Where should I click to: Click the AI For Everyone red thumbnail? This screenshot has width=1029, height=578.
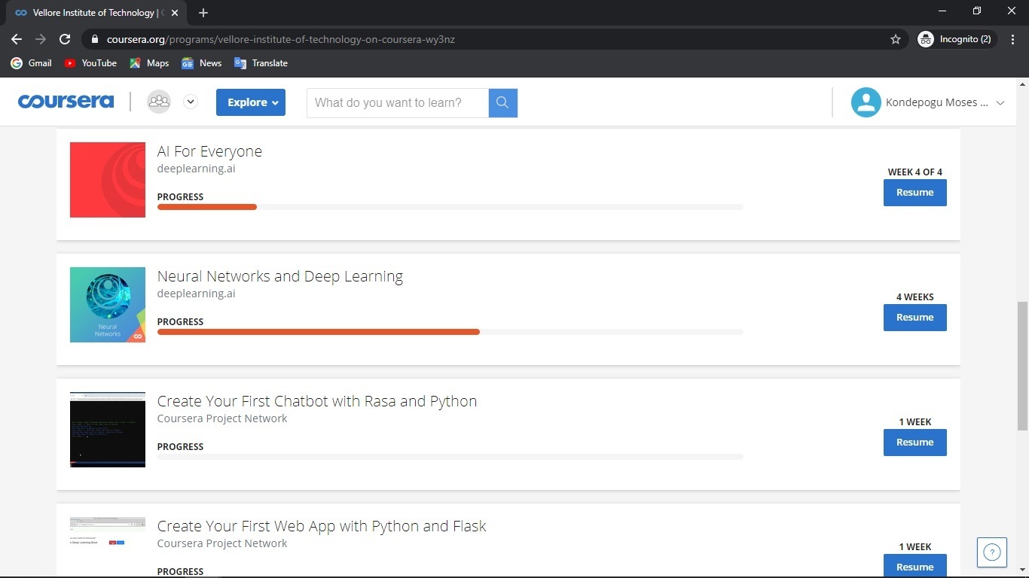[x=108, y=180]
